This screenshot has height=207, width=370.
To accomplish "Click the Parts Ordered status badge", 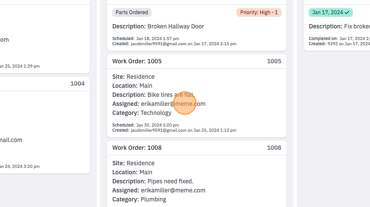I will [132, 12].
